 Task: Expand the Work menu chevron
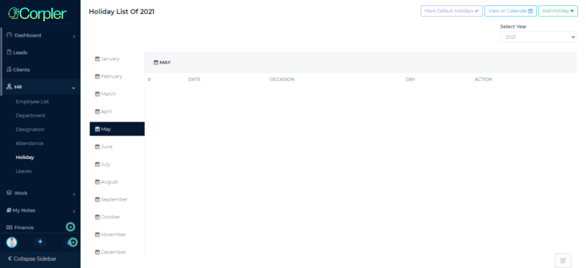click(74, 194)
